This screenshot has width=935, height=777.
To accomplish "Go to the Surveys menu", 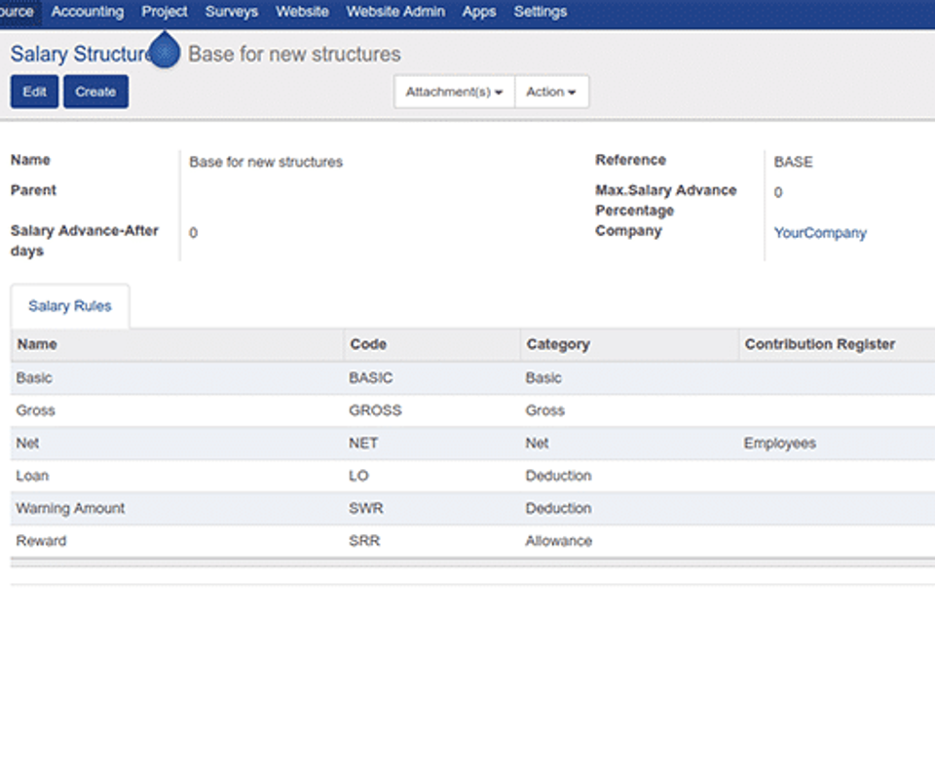I will tap(232, 12).
